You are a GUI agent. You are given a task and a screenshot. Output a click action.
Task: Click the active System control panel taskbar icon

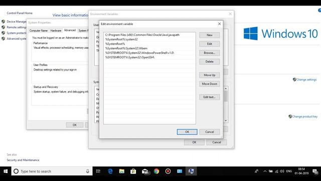click(x=191, y=171)
